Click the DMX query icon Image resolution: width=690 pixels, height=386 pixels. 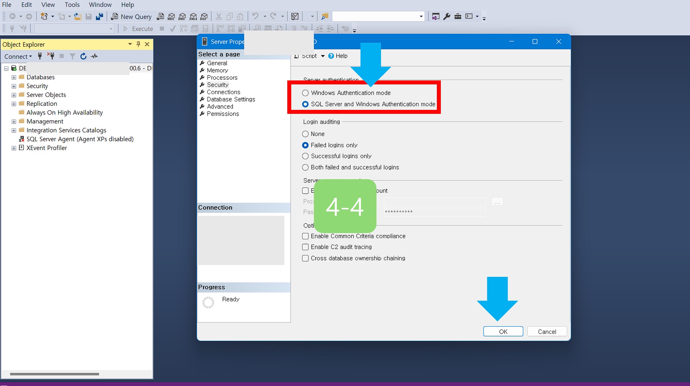182,17
